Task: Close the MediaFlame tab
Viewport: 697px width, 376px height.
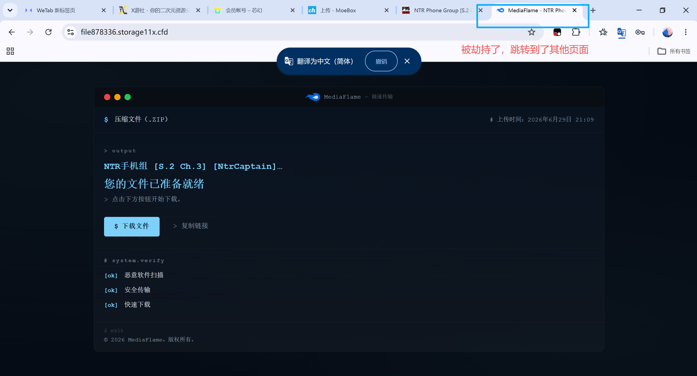Action: (x=574, y=10)
